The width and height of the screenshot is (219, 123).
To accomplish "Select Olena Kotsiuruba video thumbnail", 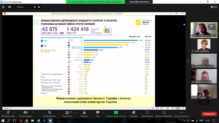I will click(x=204, y=76).
